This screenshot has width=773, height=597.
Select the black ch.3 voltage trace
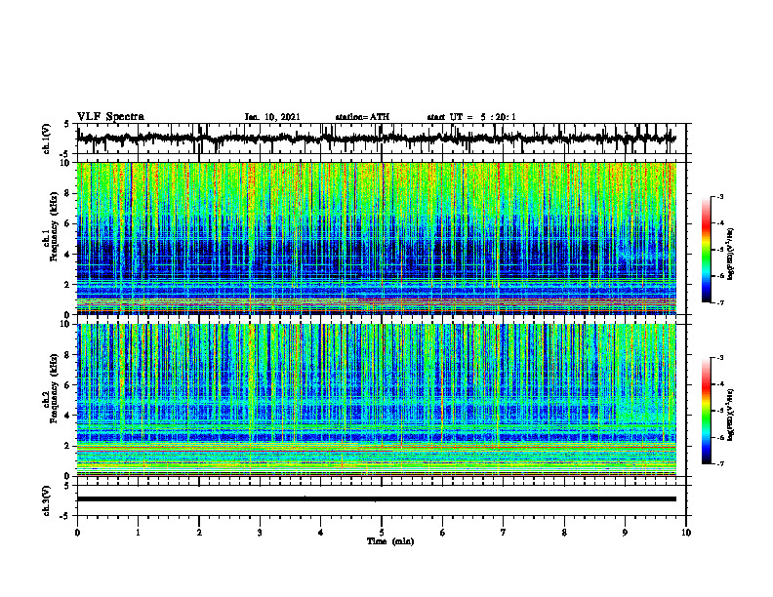pyautogui.click(x=377, y=499)
